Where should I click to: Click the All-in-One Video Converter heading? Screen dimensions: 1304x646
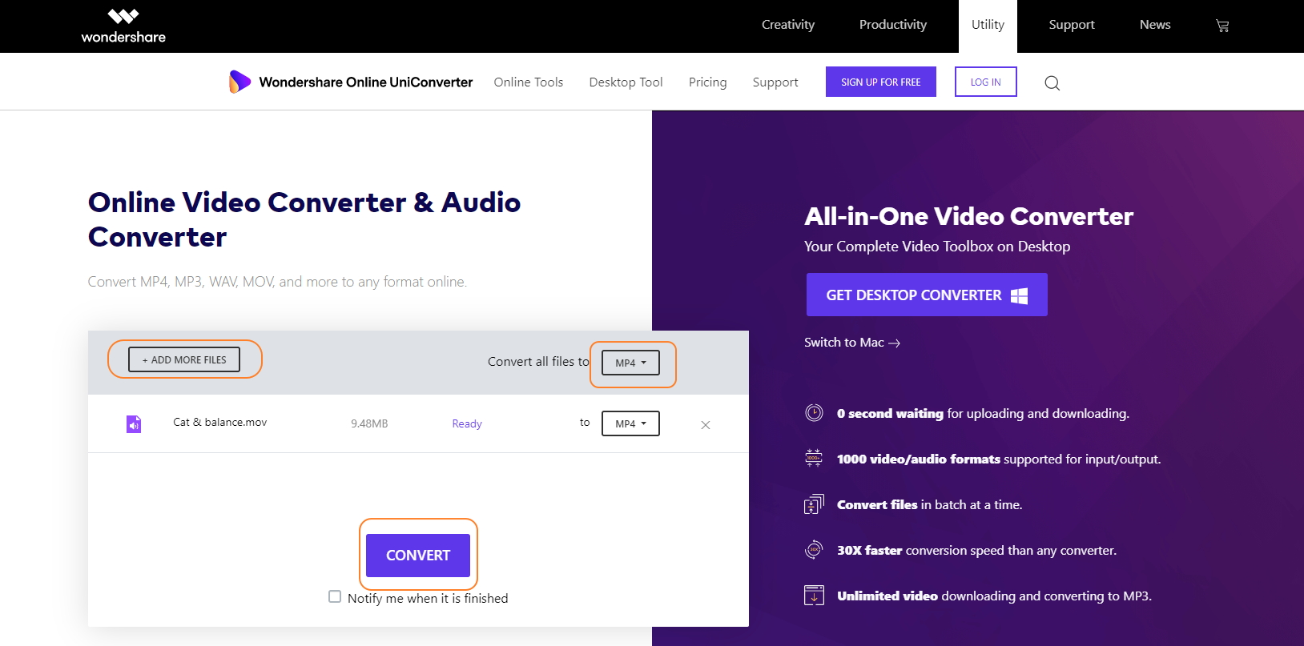(969, 216)
